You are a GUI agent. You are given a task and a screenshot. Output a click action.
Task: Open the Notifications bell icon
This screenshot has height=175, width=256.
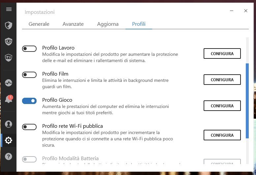tap(9, 99)
